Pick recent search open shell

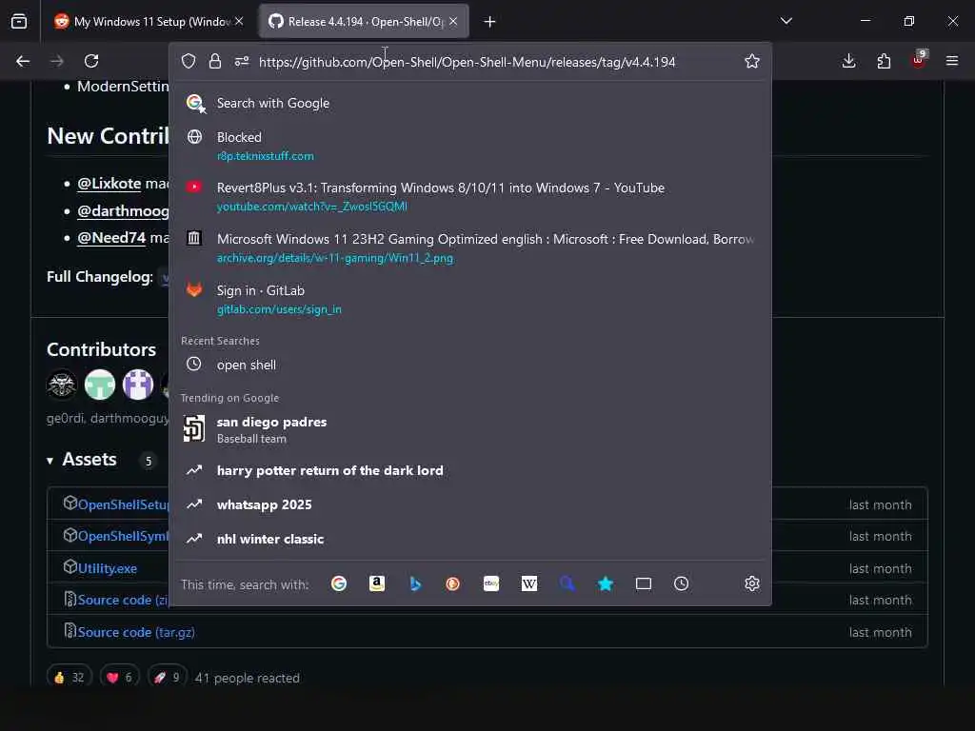click(x=470, y=365)
